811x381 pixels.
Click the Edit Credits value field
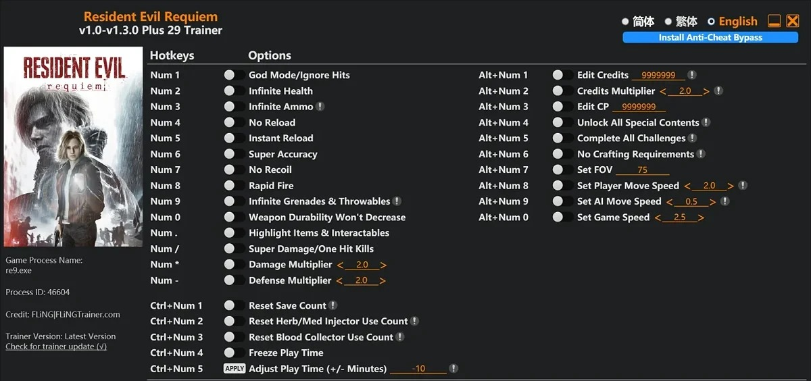[x=658, y=75]
